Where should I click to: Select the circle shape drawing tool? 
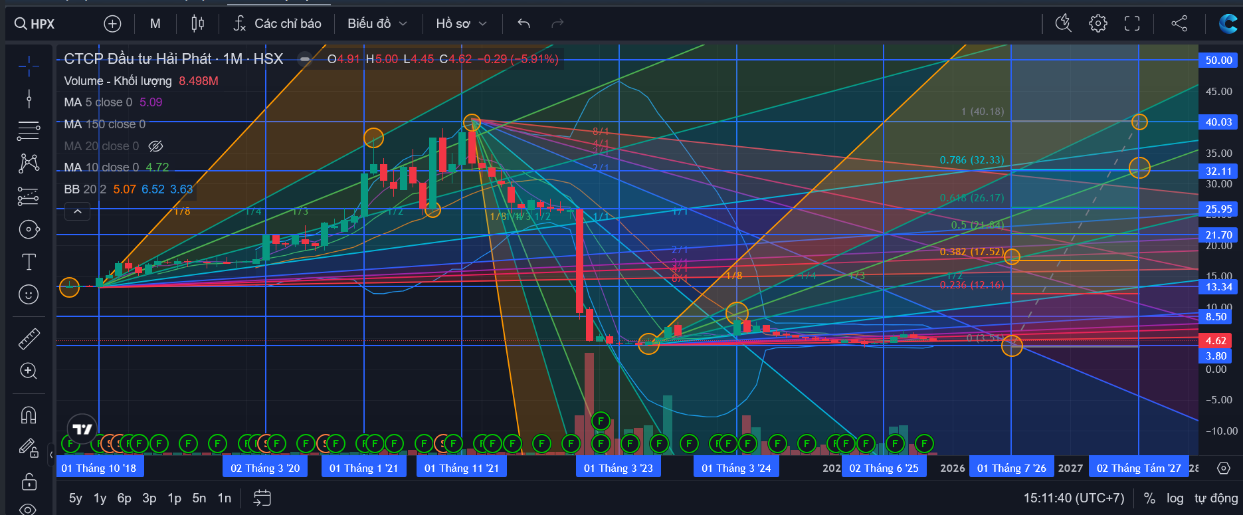(29, 230)
